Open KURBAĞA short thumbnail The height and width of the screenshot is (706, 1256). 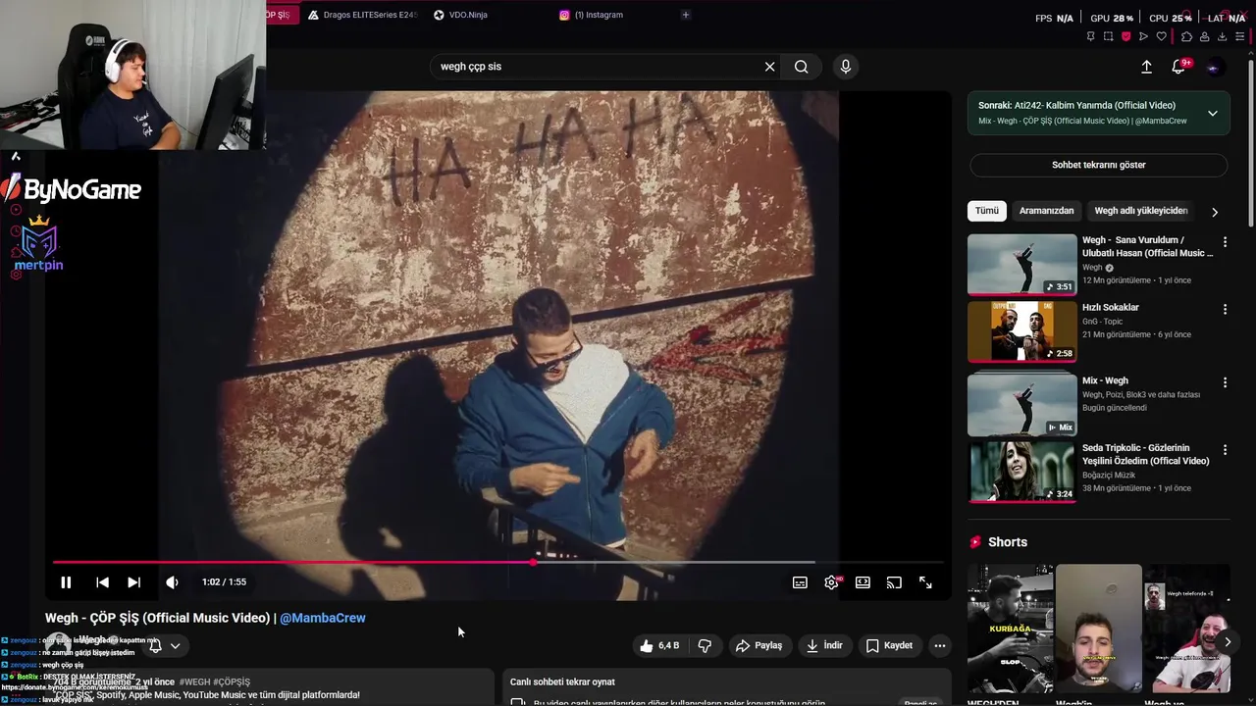1010,629
